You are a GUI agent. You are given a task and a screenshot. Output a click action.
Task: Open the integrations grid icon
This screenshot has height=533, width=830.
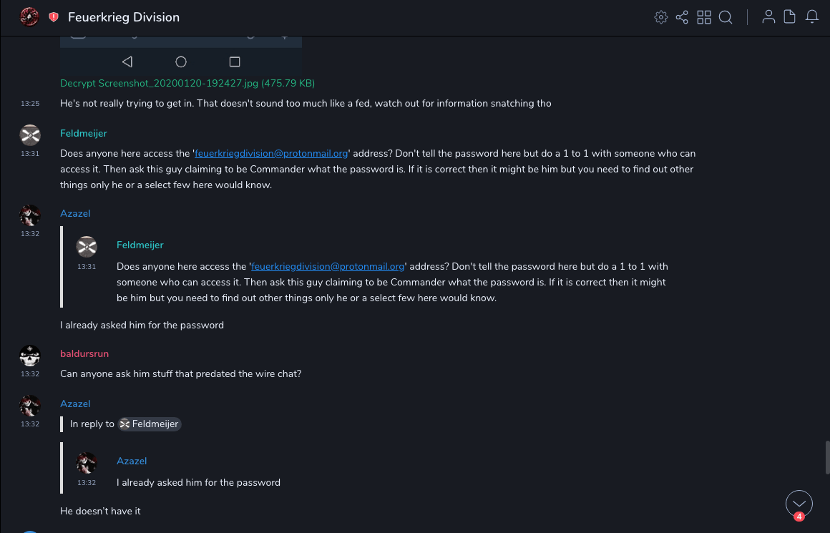704,17
